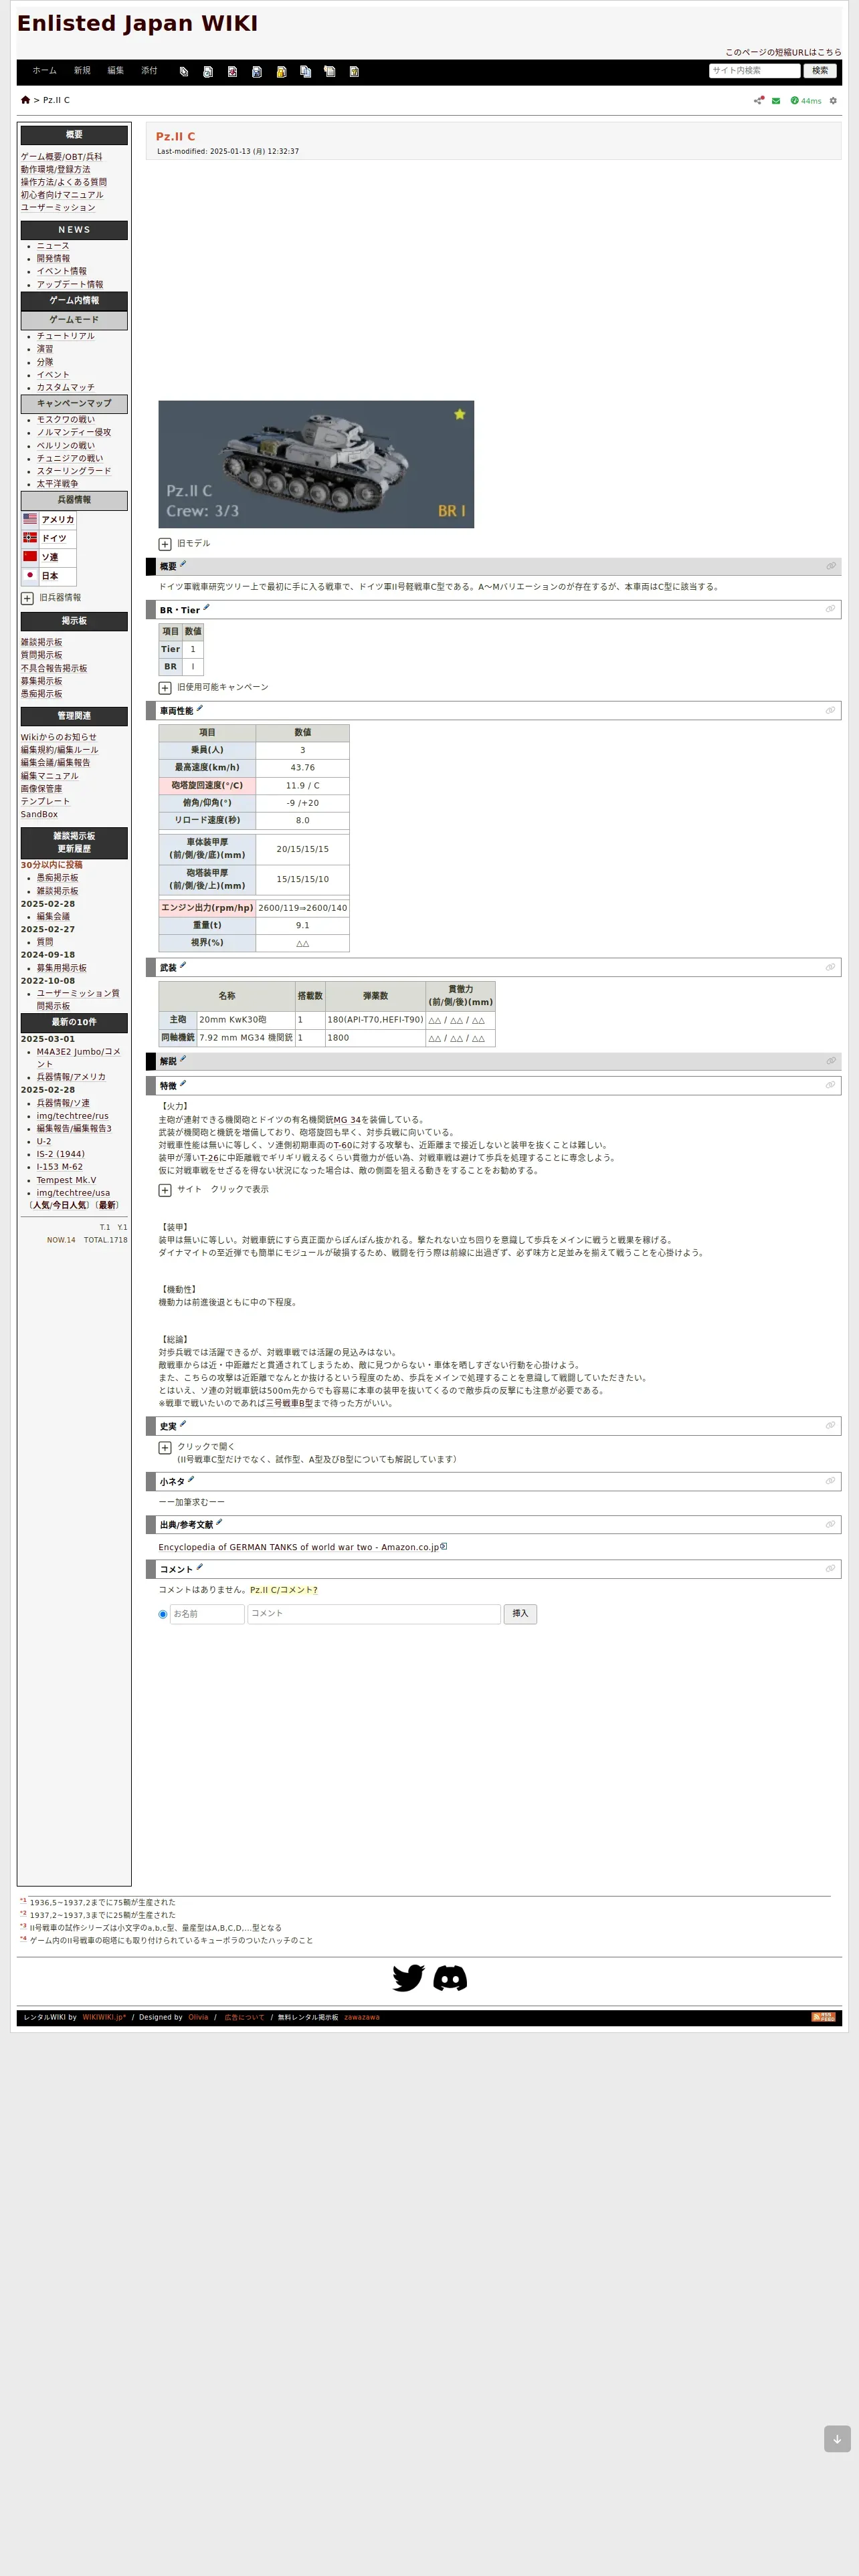859x2576 pixels.
Task: Open 三号戦車B型 link in 総論 text
Action: point(289,1403)
